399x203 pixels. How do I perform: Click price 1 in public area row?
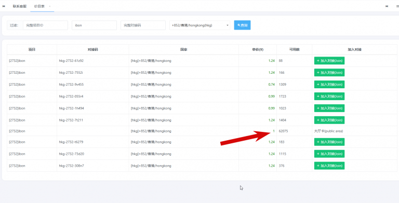(x=274, y=131)
